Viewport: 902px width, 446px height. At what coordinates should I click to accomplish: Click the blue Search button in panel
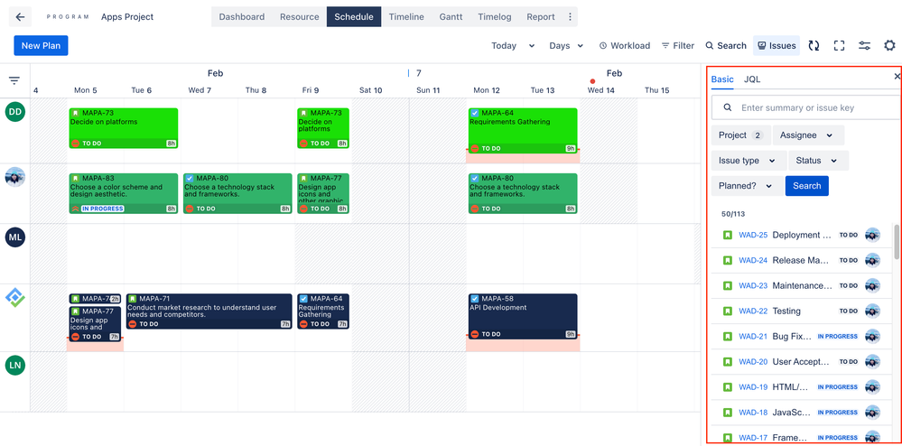(x=807, y=186)
